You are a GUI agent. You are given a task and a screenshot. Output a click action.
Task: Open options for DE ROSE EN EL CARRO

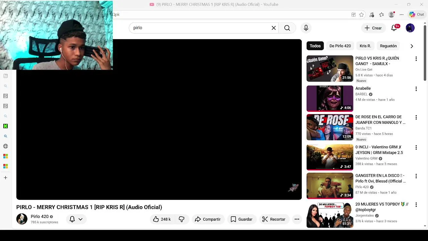coord(416,117)
